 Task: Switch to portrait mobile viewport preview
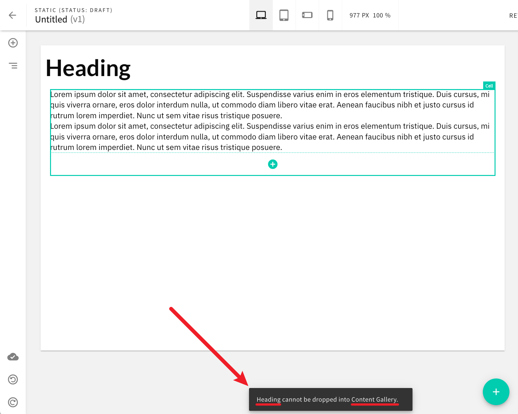point(330,15)
